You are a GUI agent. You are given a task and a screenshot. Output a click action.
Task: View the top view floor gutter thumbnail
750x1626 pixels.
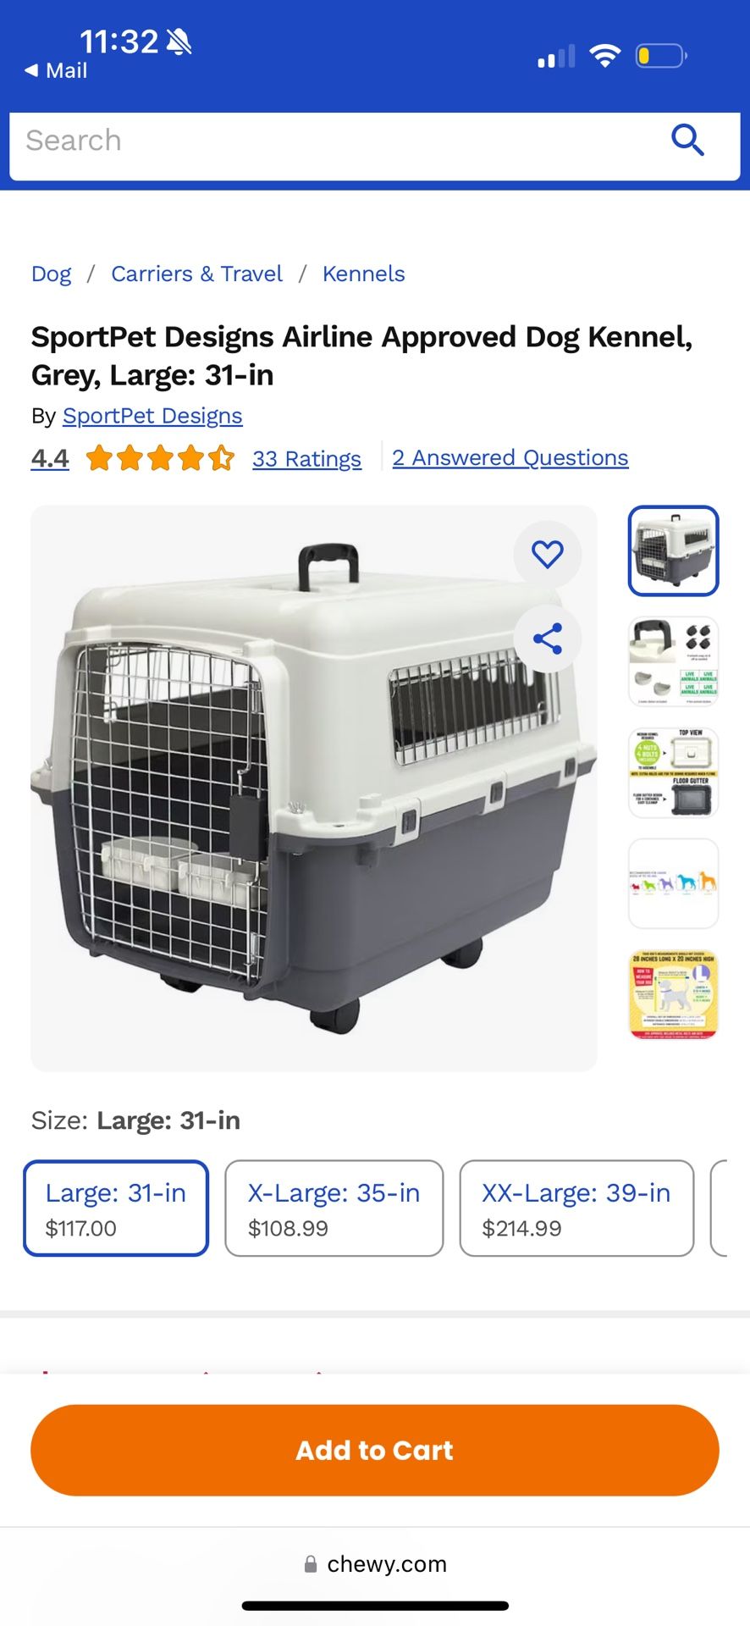[674, 772]
